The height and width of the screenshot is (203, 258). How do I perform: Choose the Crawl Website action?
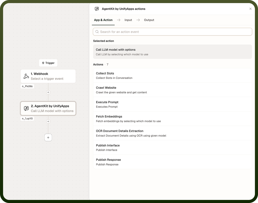(172, 90)
